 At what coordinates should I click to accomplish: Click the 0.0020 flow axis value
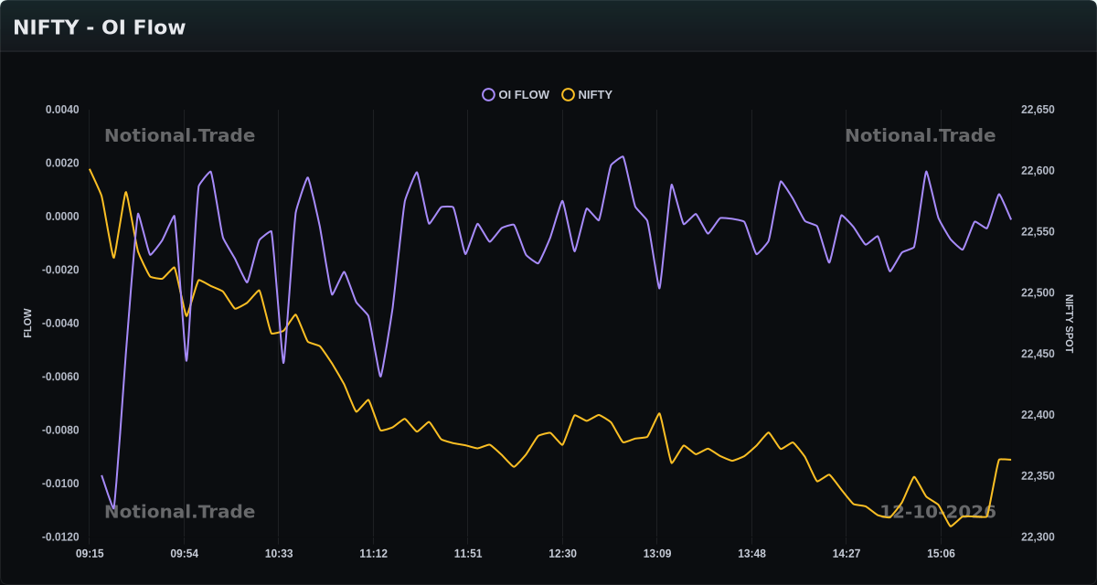coord(62,164)
